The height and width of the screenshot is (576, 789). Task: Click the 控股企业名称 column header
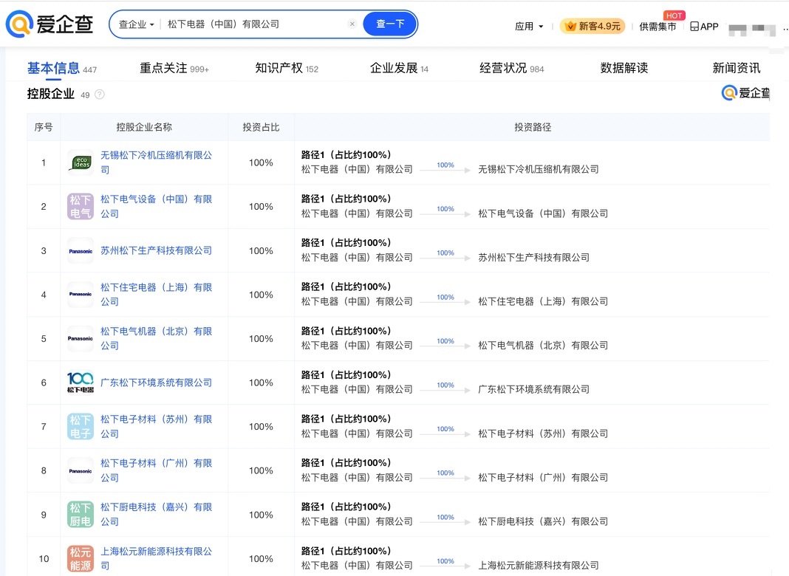coord(144,127)
